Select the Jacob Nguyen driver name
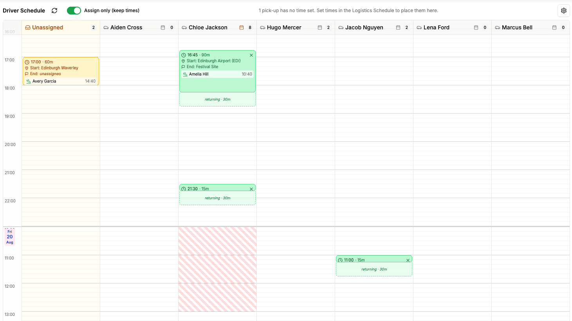This screenshot has width=572, height=321. coord(364,27)
